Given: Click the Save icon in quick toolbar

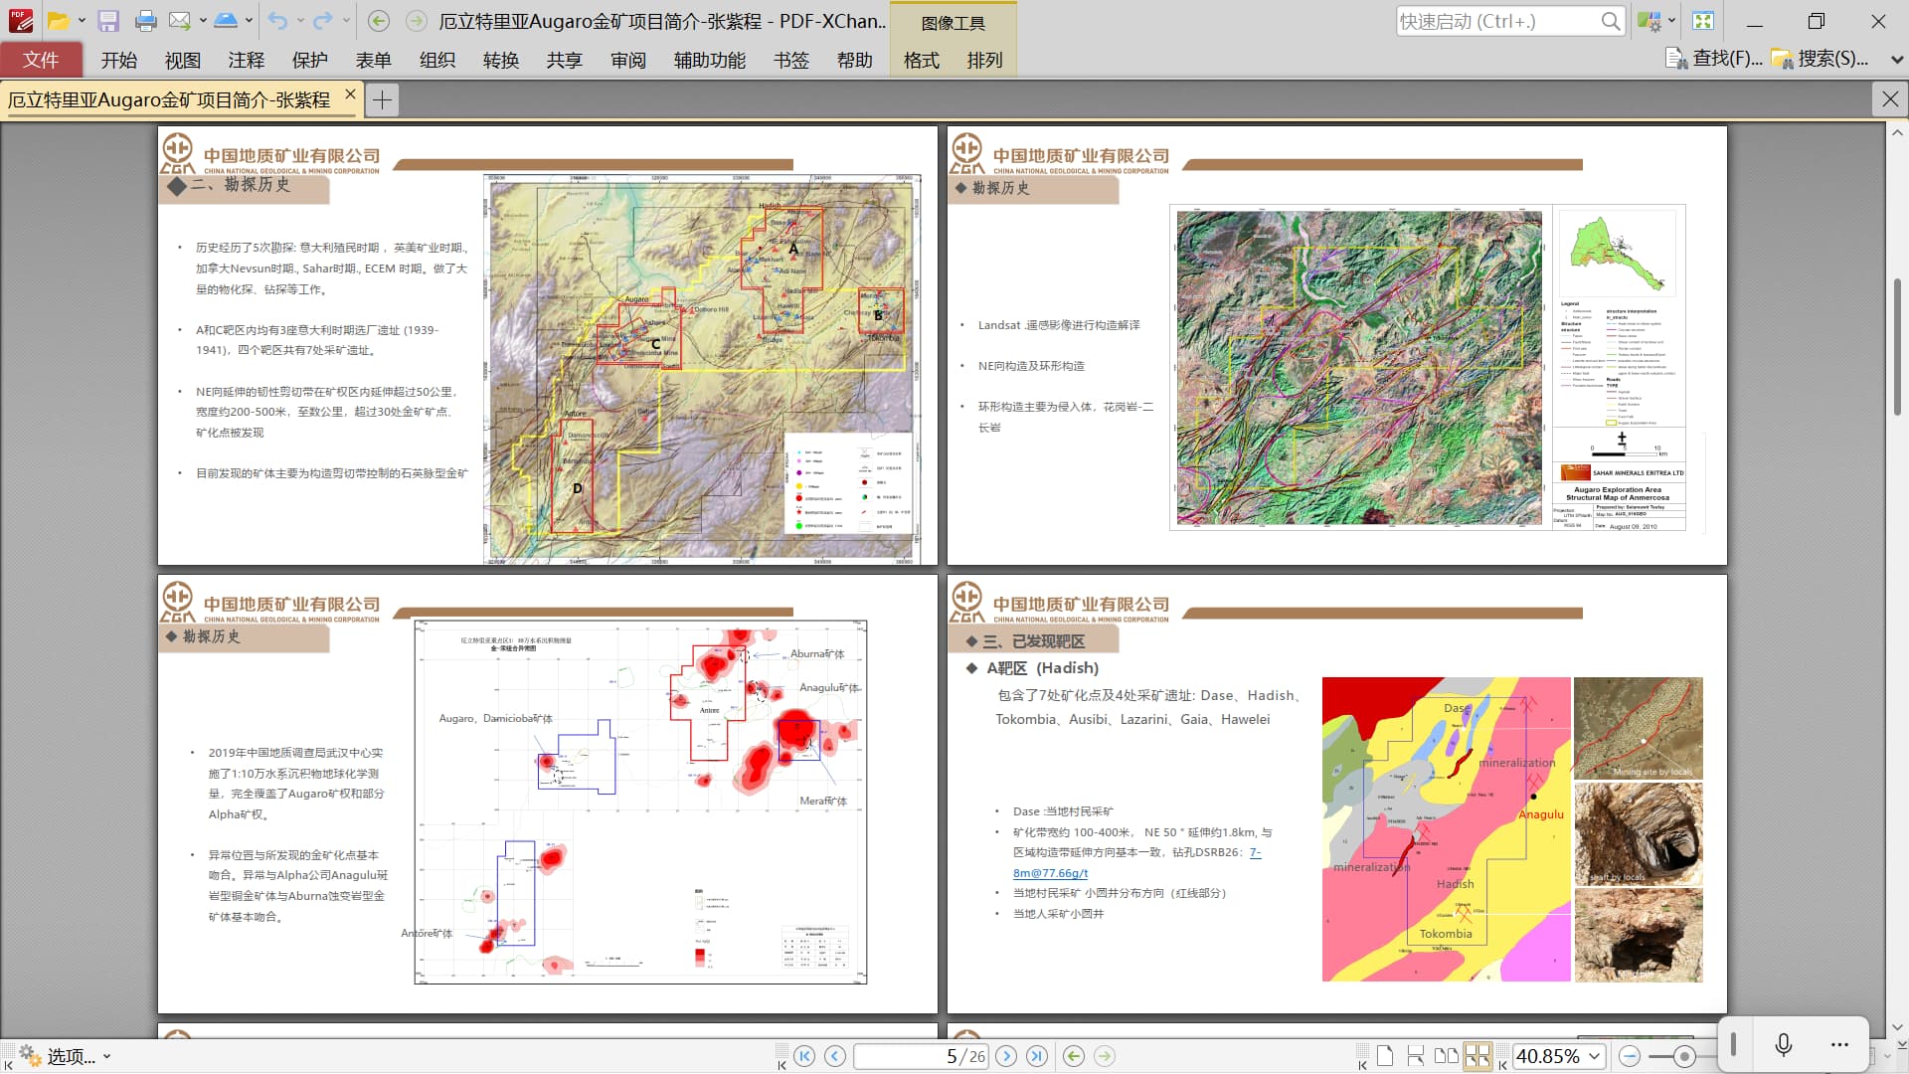Looking at the screenshot, I should click(108, 21).
